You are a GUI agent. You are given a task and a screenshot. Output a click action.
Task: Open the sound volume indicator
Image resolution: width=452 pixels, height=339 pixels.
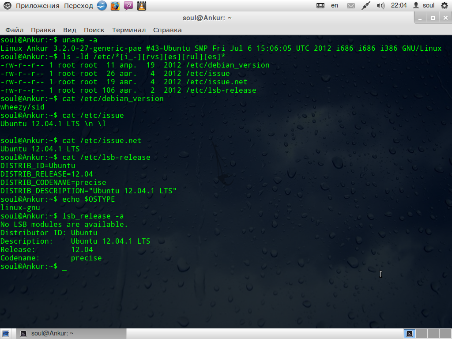click(x=380, y=5)
